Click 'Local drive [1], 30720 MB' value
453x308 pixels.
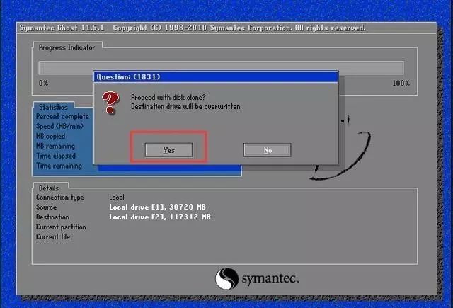point(157,207)
